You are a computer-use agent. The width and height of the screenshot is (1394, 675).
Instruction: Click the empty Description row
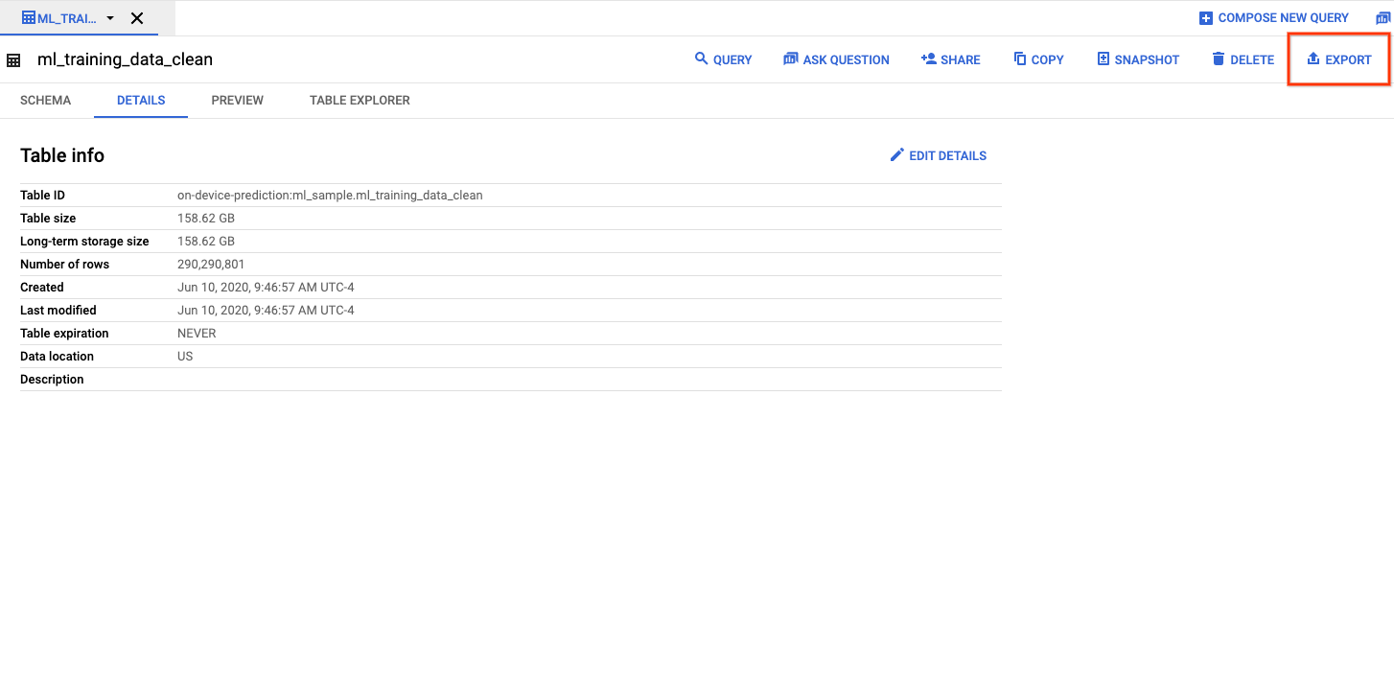tap(510, 380)
